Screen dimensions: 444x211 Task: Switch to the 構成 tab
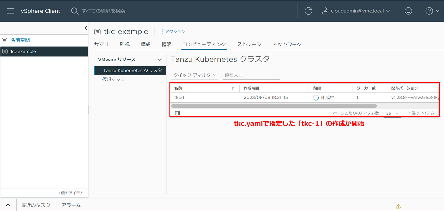click(145, 44)
